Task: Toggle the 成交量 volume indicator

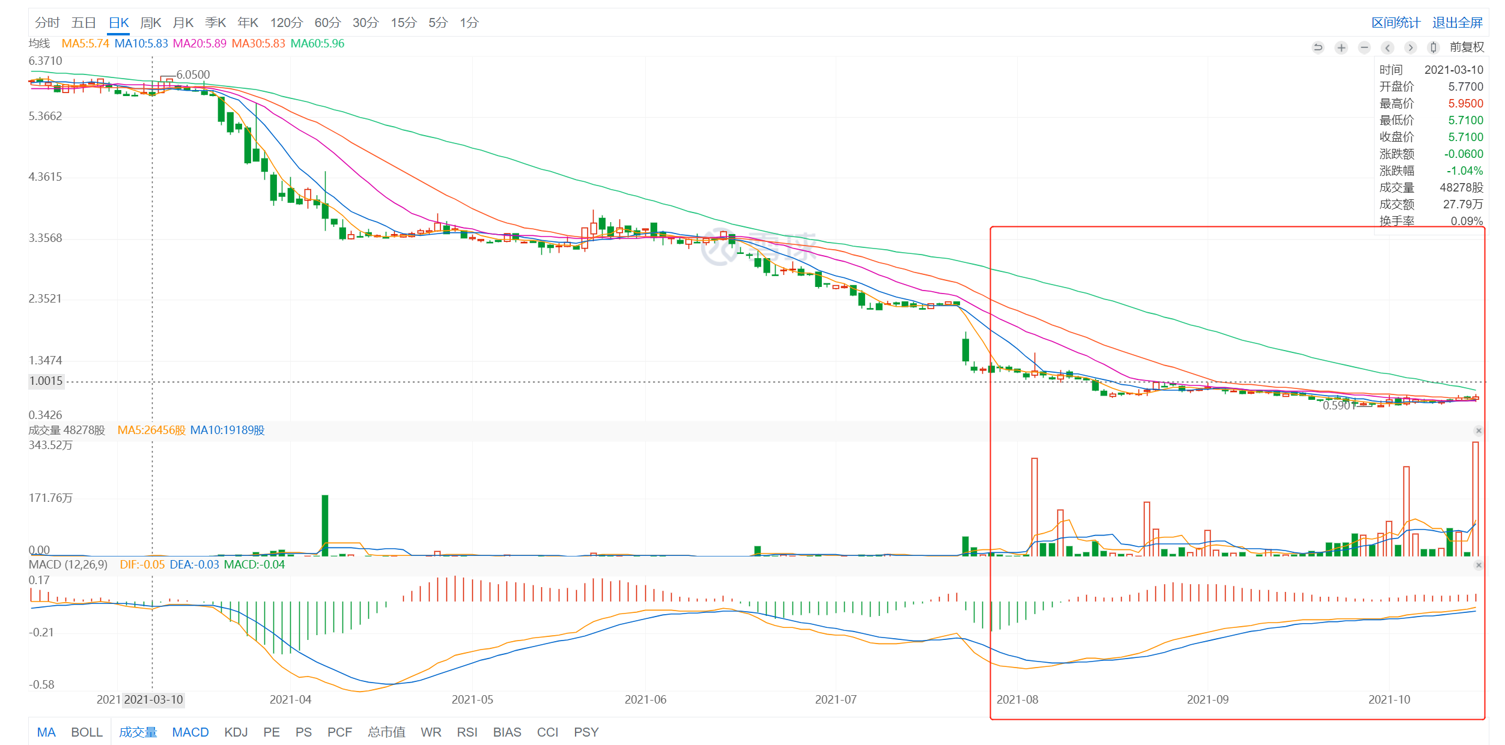Action: [x=138, y=732]
